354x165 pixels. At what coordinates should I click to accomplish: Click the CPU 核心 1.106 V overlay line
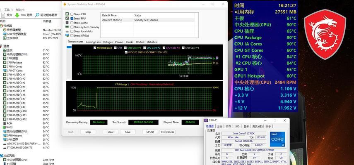pyautogui.click(x=265, y=89)
